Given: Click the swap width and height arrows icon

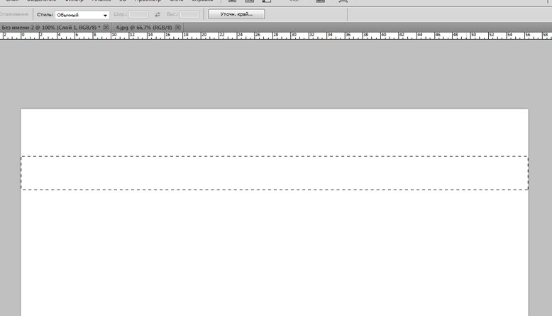Looking at the screenshot, I should pos(158,14).
